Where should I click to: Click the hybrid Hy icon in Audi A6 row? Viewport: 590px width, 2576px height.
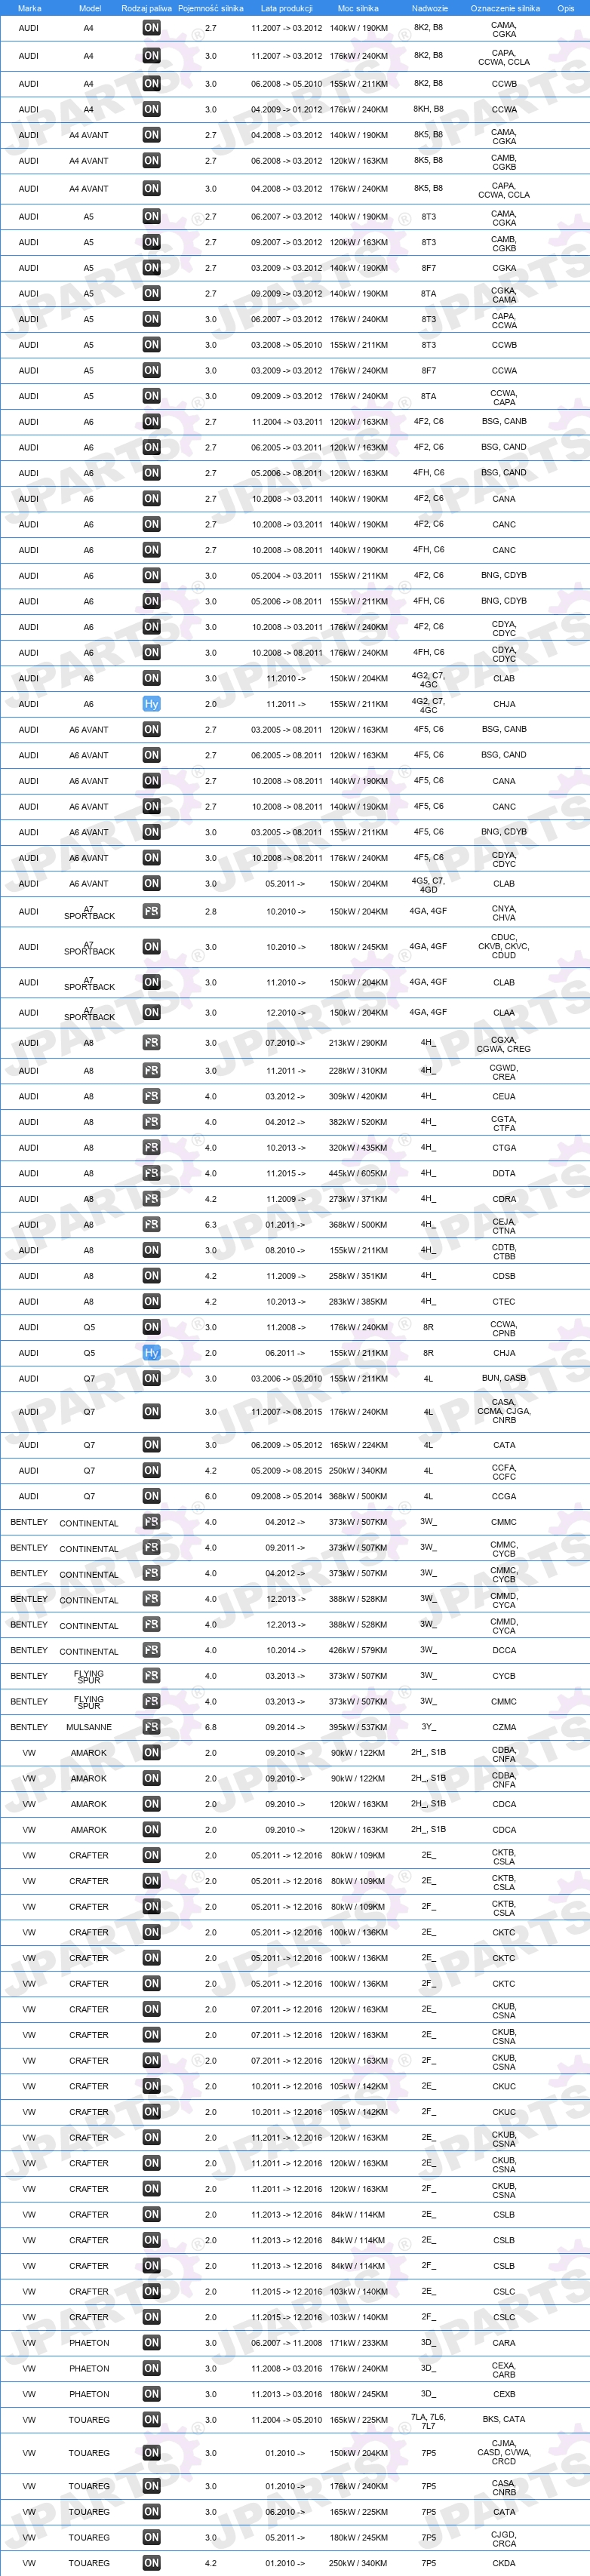pyautogui.click(x=151, y=704)
